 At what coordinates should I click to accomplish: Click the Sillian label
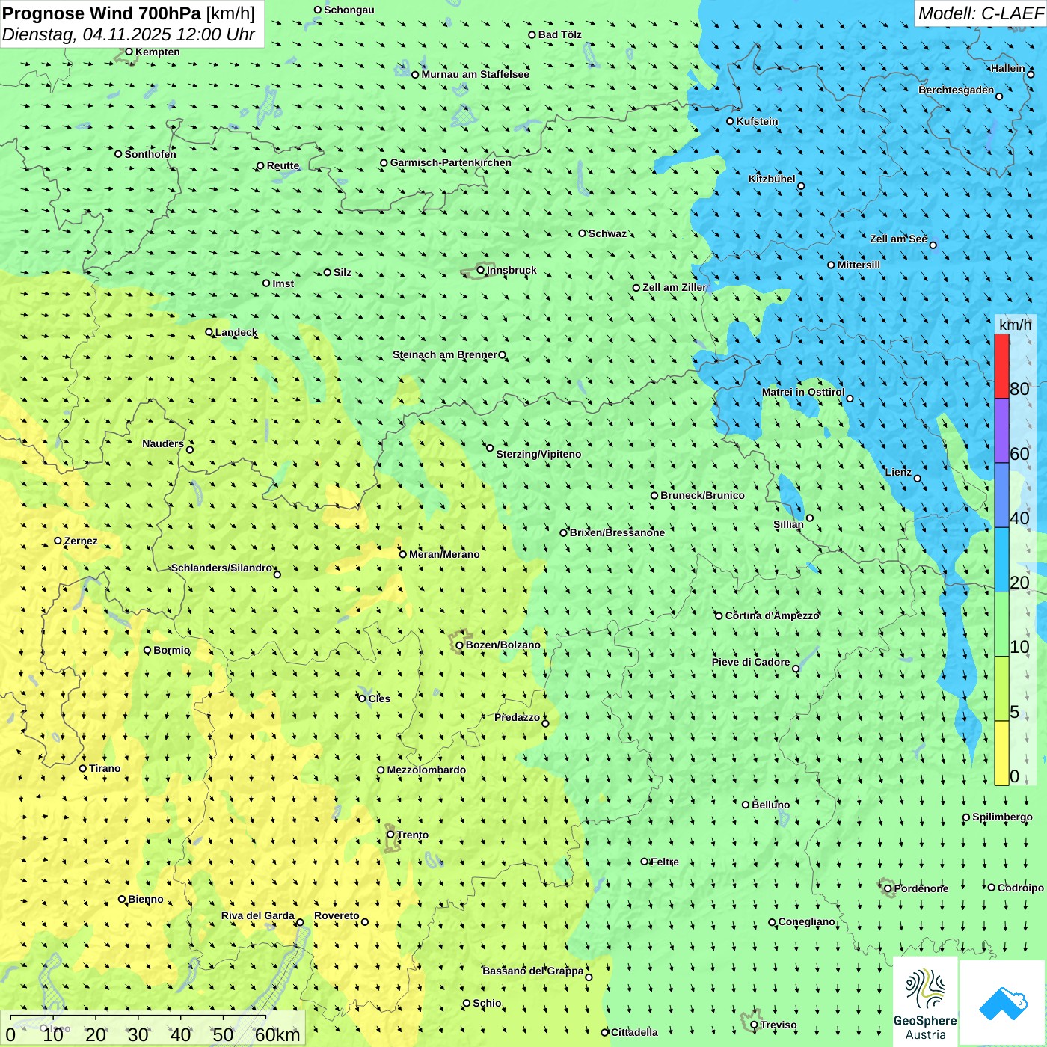788,524
